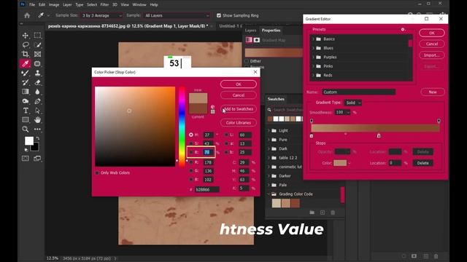Image resolution: width=467 pixels, height=262 pixels.
Task: Open the Sample Size dropdown
Action: coord(101,15)
